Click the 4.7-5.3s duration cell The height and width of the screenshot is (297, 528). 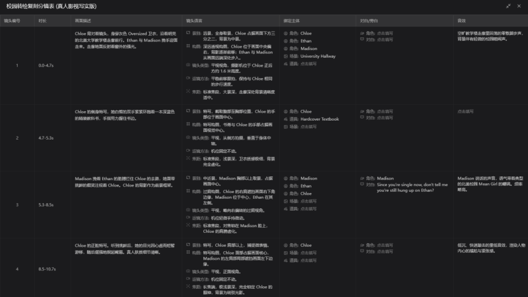pos(46,138)
